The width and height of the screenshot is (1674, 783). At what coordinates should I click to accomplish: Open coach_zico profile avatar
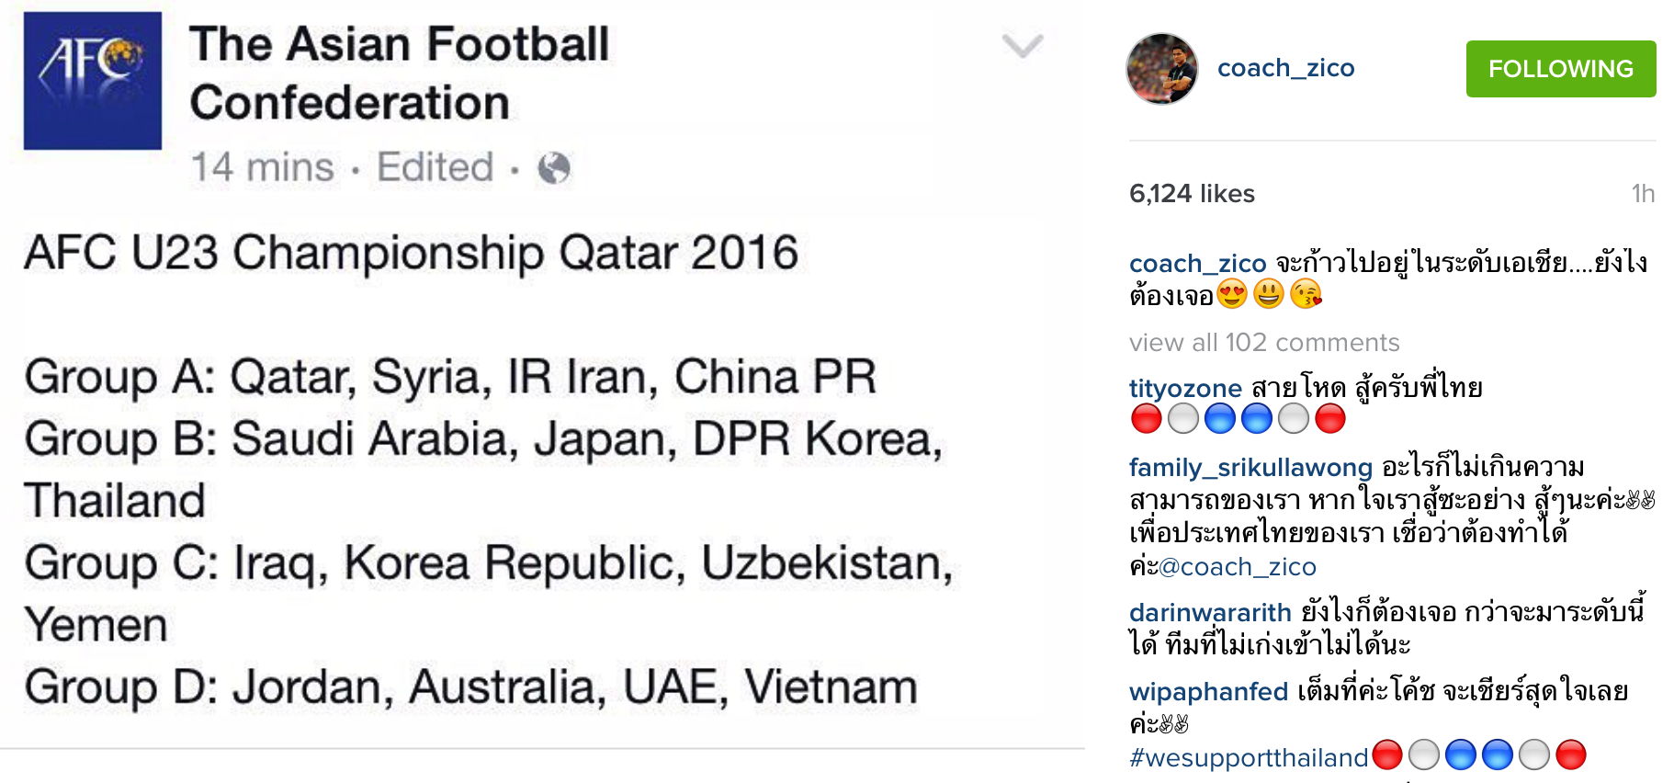(x=1162, y=69)
